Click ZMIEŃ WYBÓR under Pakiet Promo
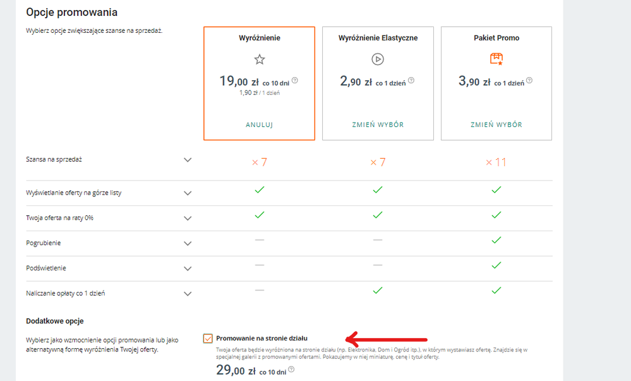631x381 pixels. pyautogui.click(x=496, y=124)
